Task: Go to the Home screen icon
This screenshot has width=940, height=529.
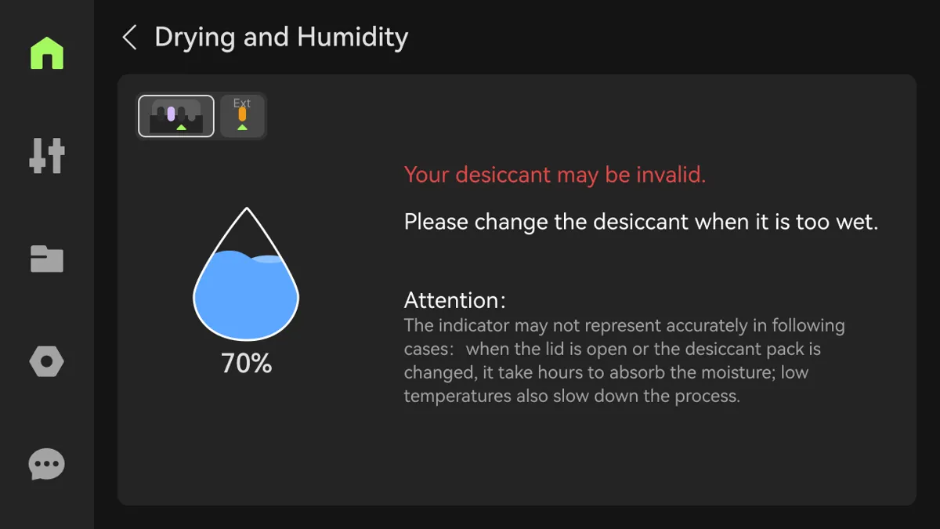Action: [47, 53]
